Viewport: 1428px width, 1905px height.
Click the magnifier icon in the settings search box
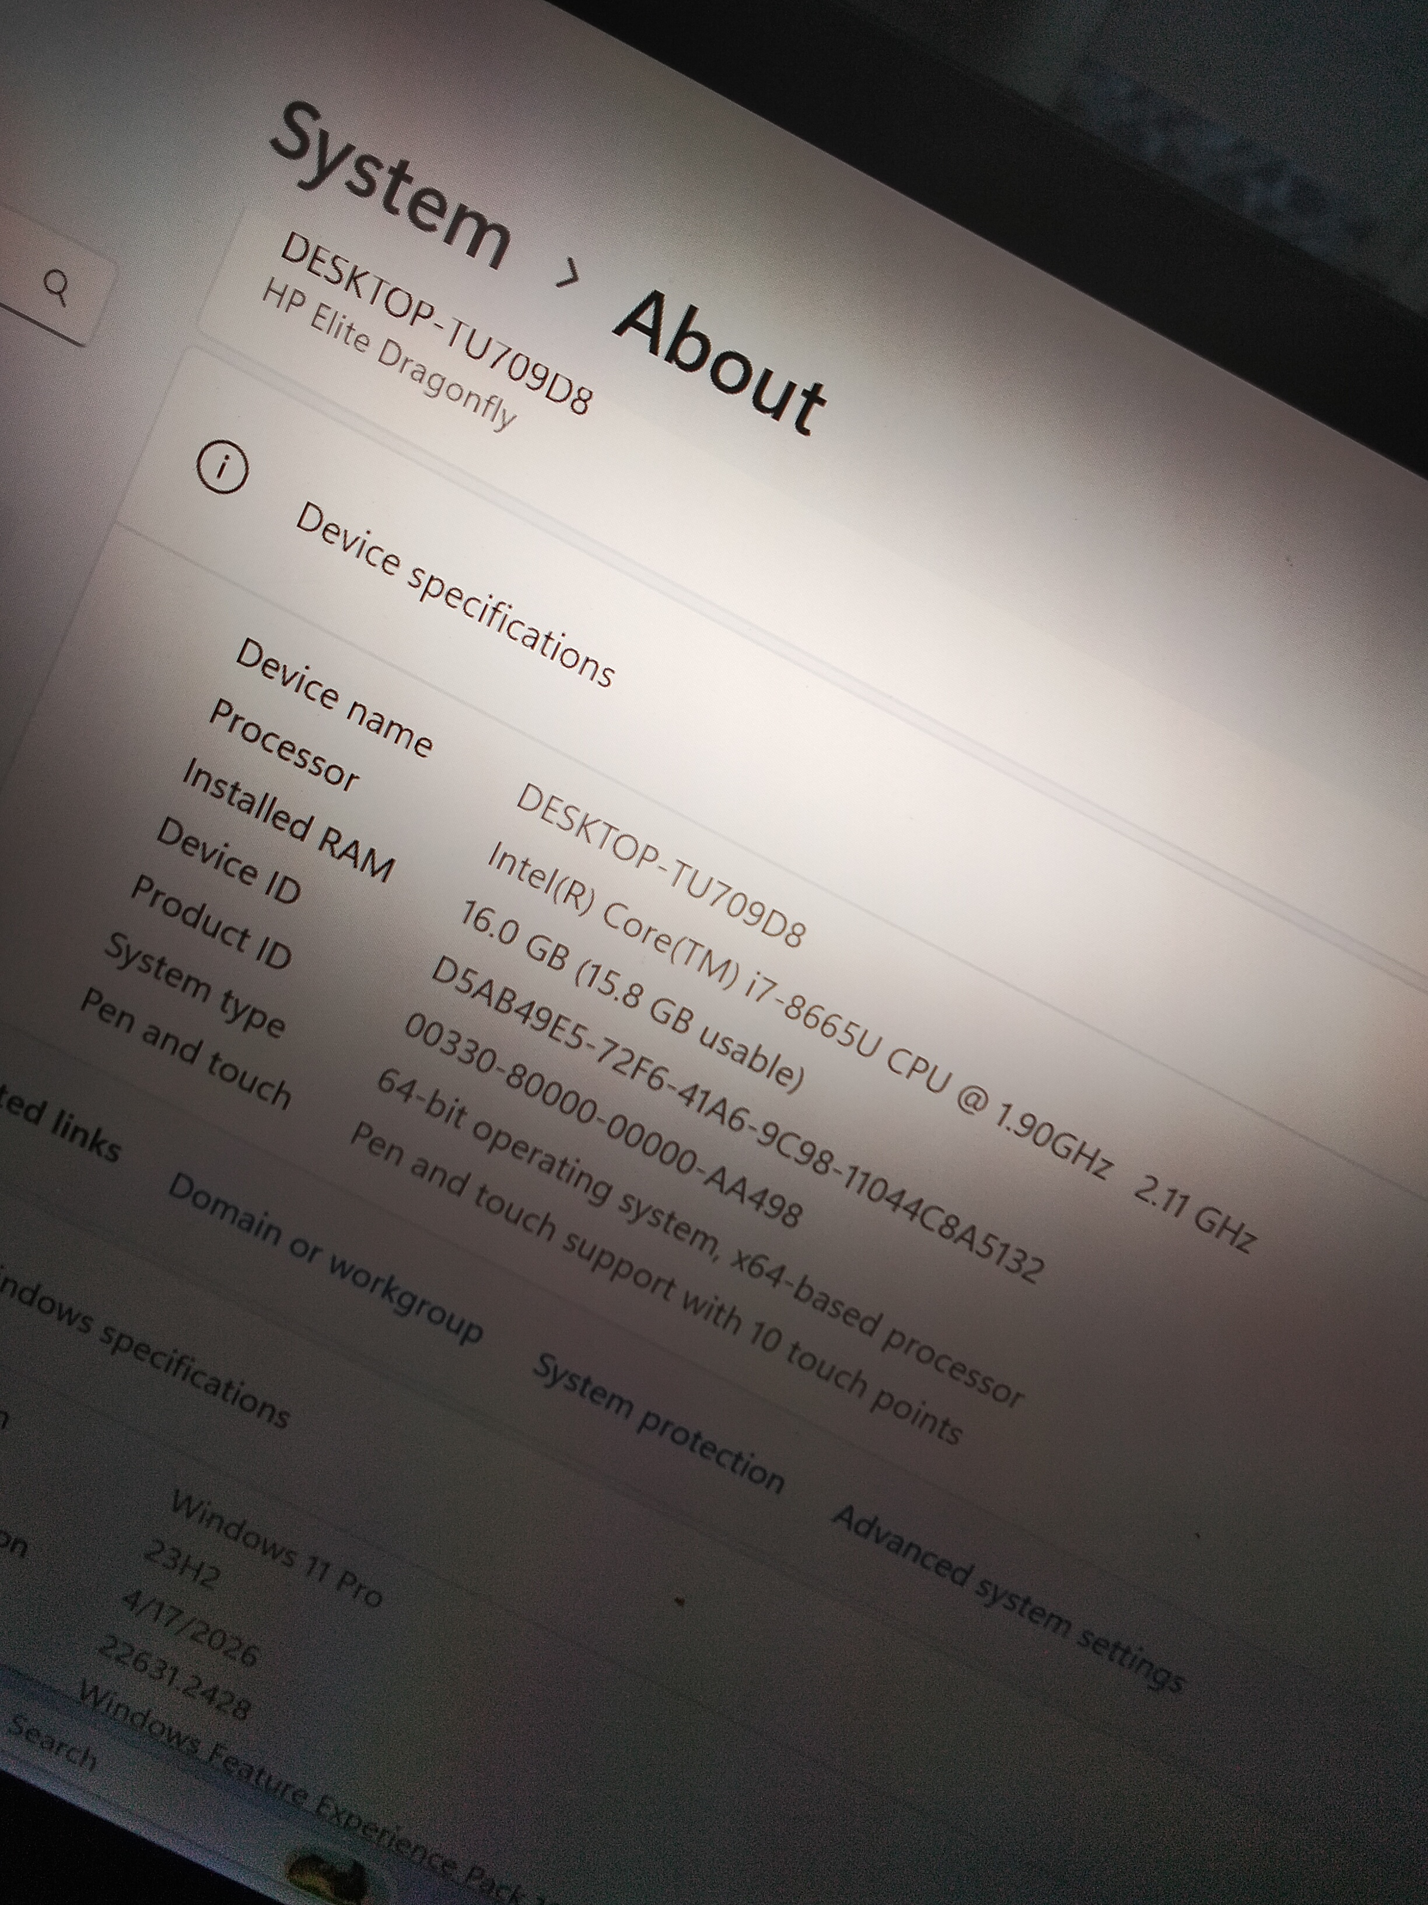click(56, 288)
